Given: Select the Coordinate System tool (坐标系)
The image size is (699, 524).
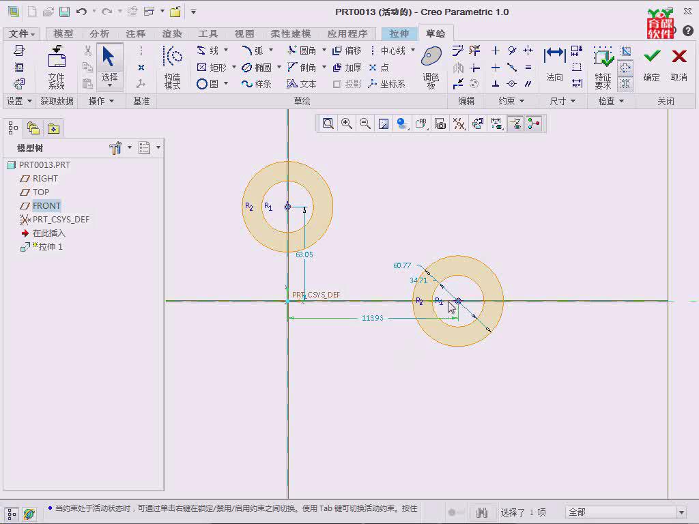Looking at the screenshot, I should [387, 84].
